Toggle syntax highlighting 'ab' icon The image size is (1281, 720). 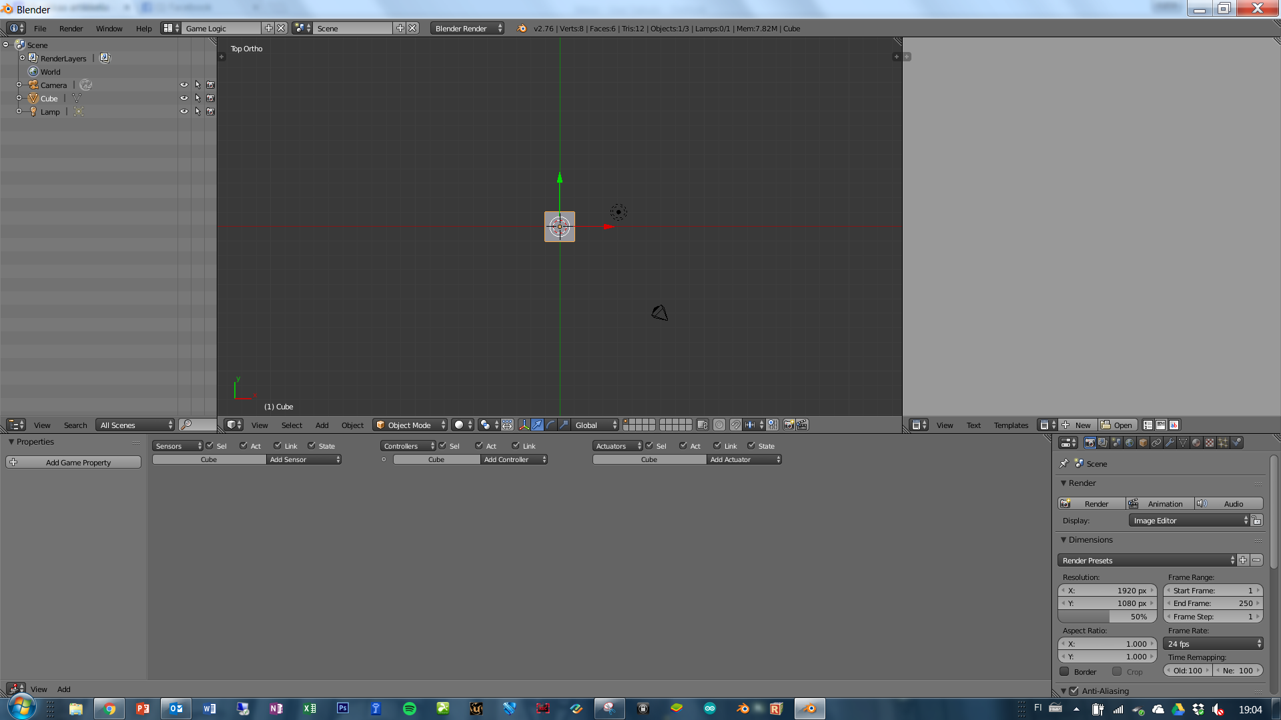point(1174,425)
